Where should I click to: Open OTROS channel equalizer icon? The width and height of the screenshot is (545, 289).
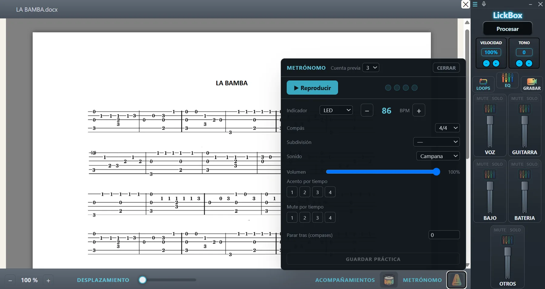pos(507,240)
